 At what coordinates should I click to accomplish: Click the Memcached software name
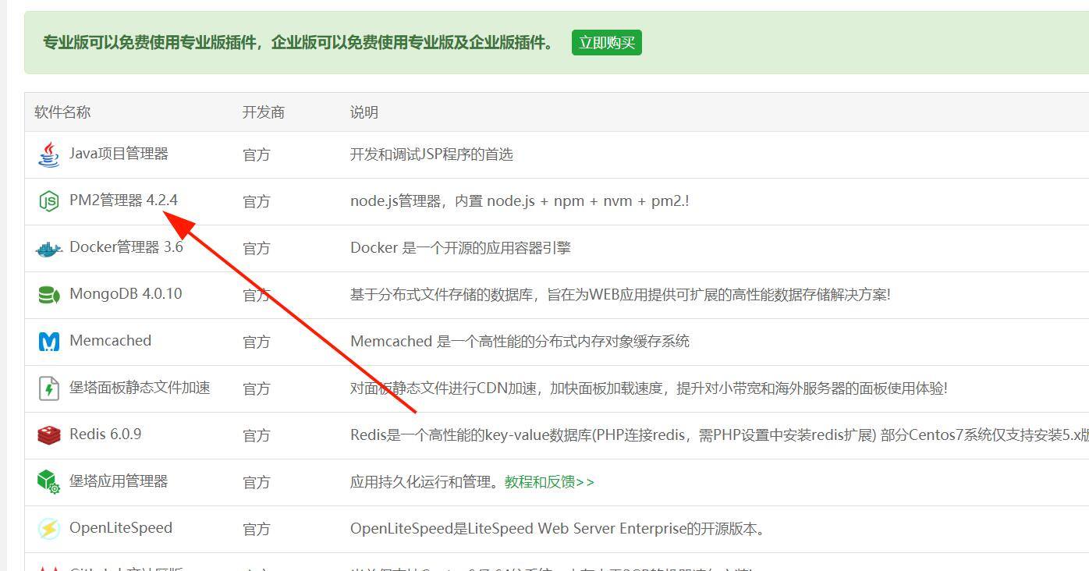tap(110, 341)
